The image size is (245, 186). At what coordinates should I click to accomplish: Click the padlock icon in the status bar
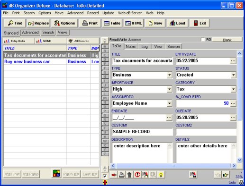(x=241, y=182)
